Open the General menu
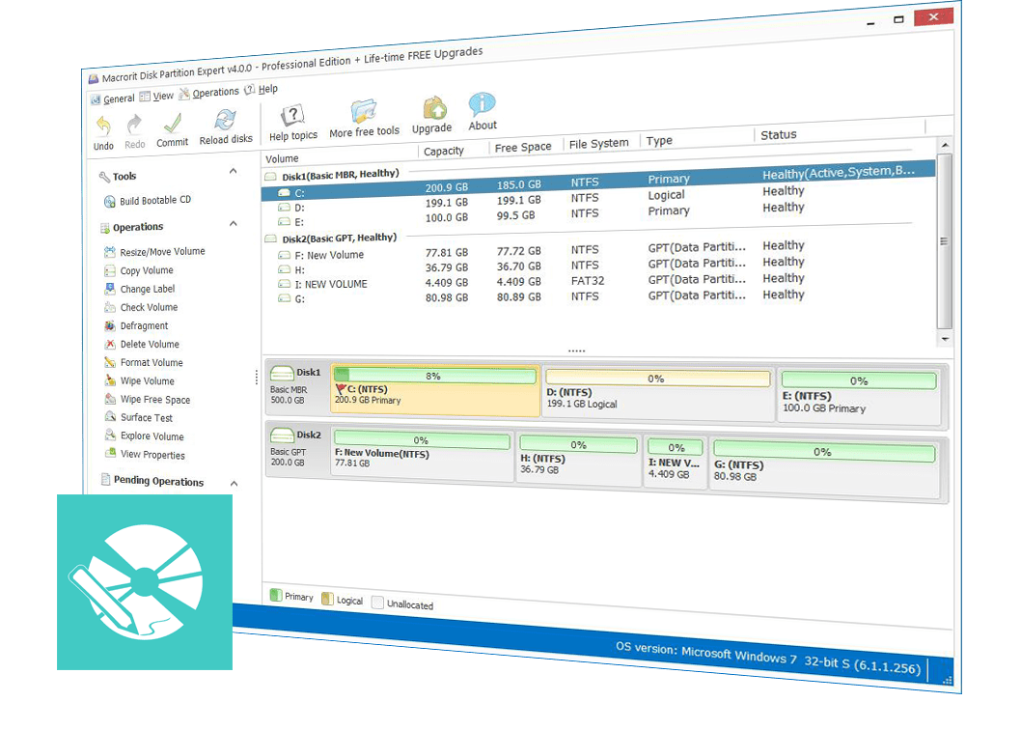 (x=113, y=98)
